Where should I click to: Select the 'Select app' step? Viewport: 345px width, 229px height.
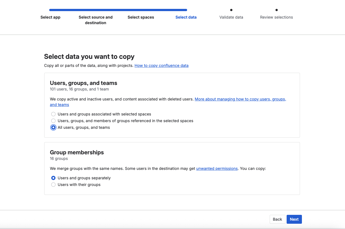pyautogui.click(x=50, y=17)
